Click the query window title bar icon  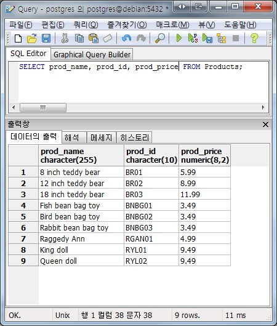10,9
